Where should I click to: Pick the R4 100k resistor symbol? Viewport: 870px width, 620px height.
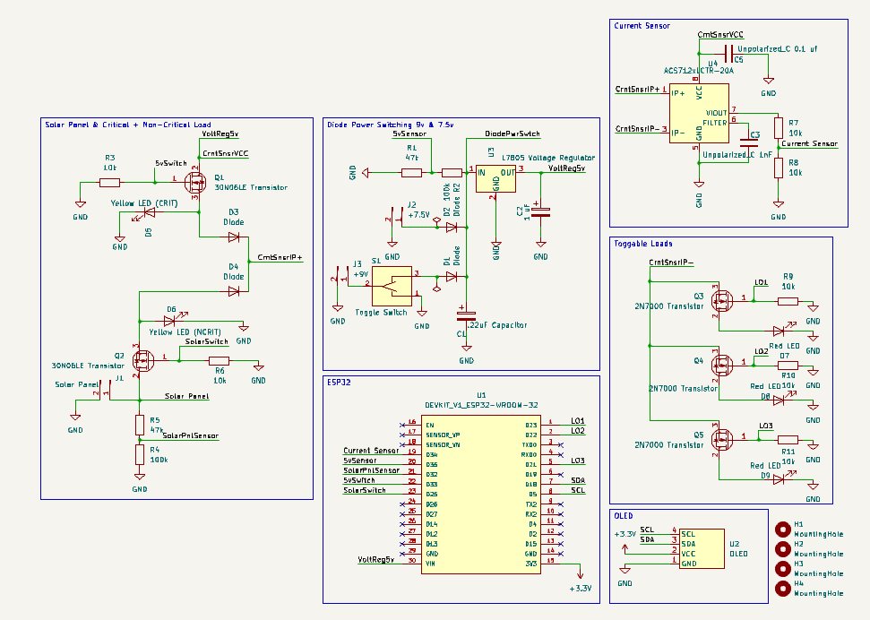[x=140, y=454]
